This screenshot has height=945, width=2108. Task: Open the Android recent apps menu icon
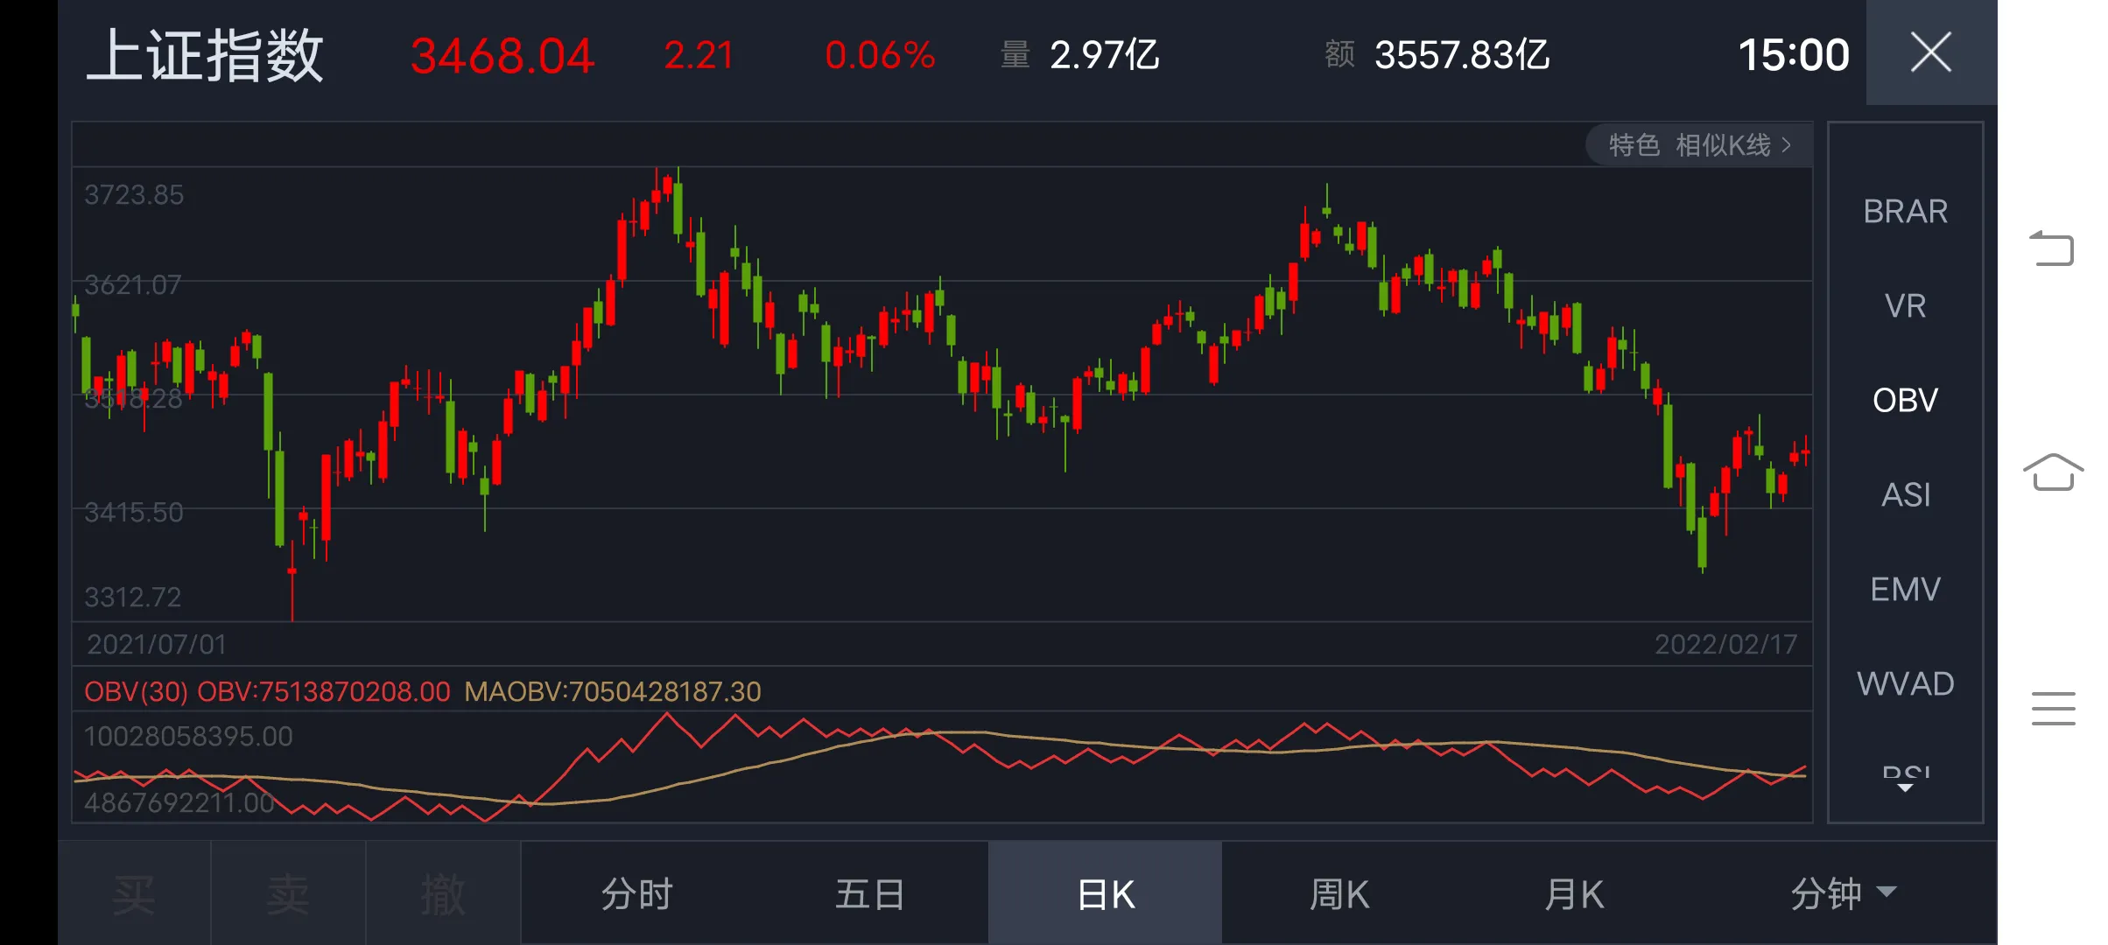pyautogui.click(x=2053, y=708)
